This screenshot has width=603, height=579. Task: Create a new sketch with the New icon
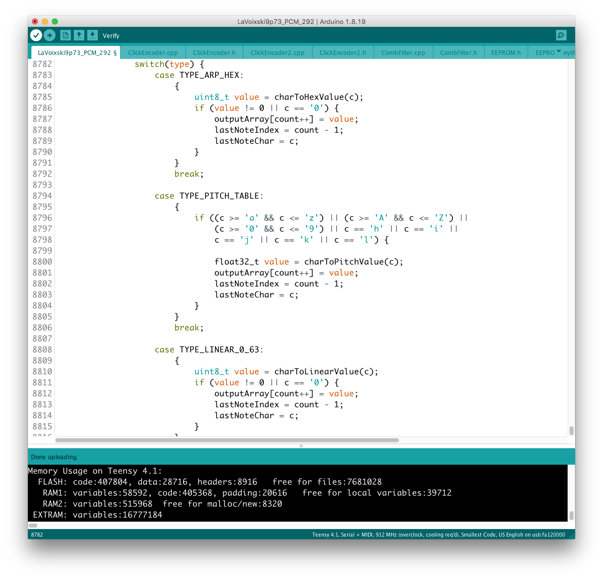tap(65, 35)
